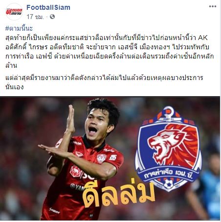Open the post's 17 ชม. timestamp

[35, 17]
